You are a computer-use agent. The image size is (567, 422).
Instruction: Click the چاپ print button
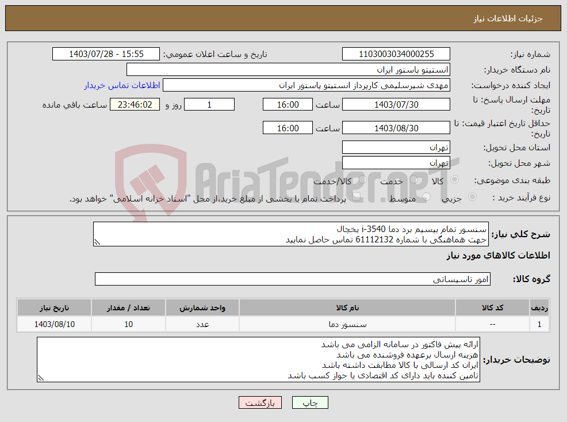tap(310, 402)
